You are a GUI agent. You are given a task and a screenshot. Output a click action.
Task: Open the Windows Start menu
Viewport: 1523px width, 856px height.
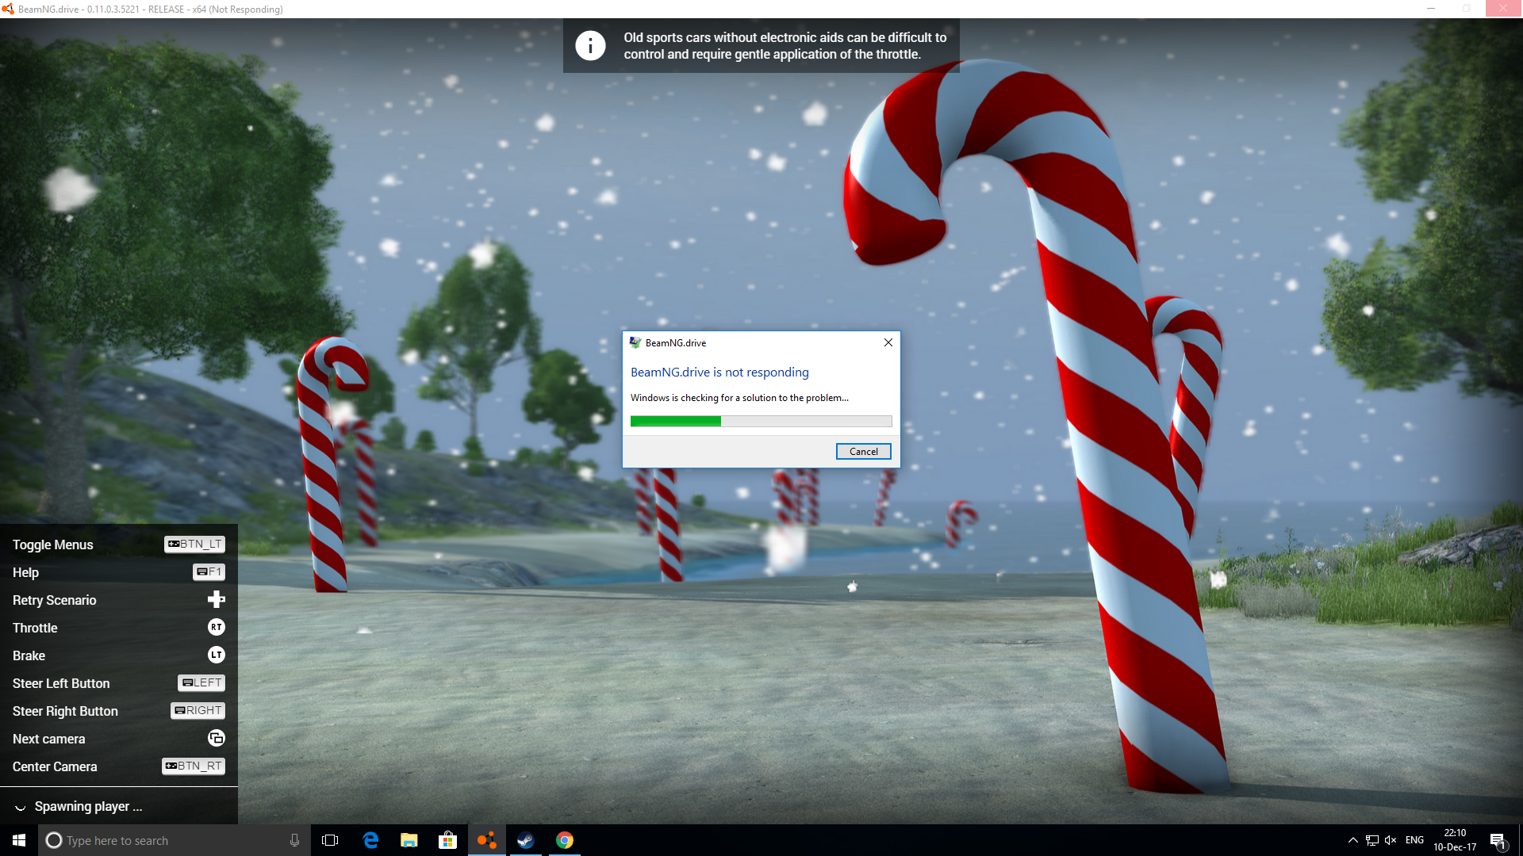pyautogui.click(x=19, y=840)
